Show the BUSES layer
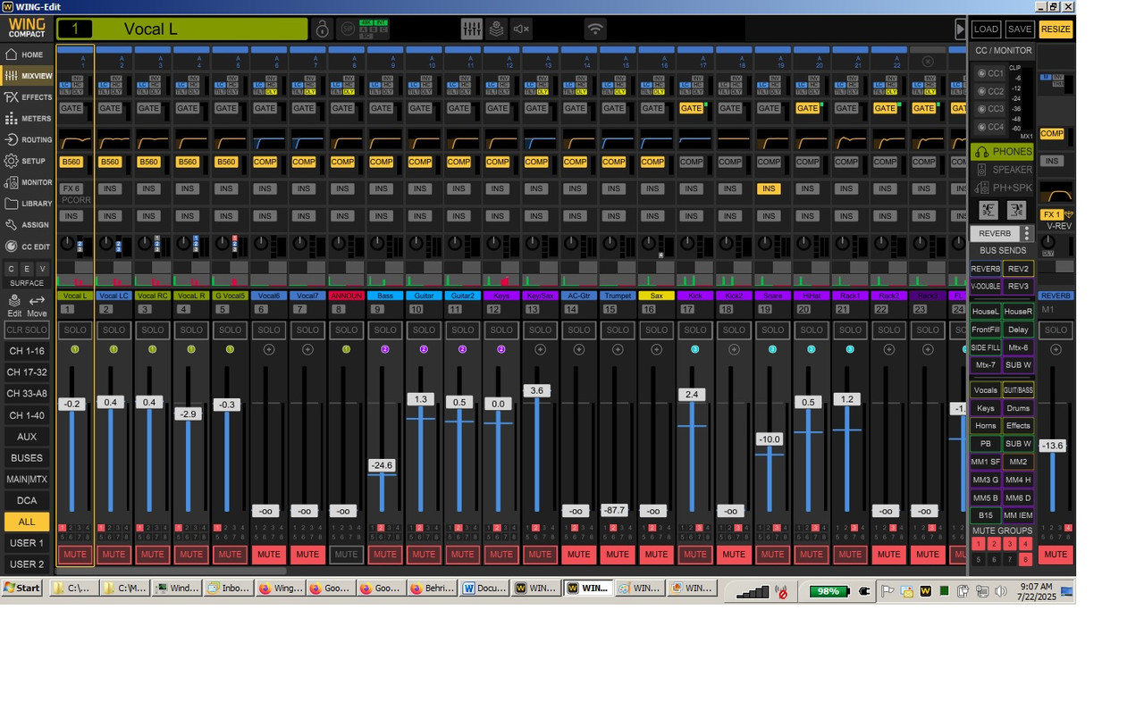The width and height of the screenshot is (1144, 710). [x=27, y=458]
